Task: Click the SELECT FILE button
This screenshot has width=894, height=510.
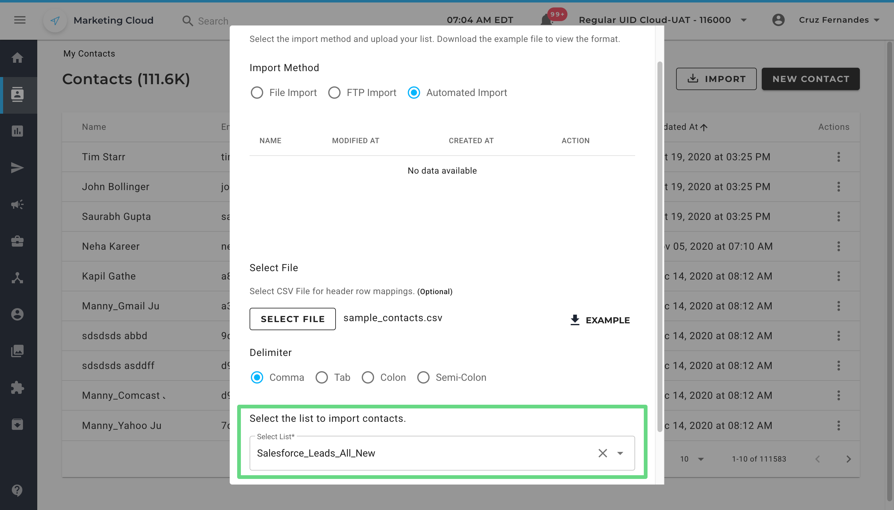Action: coord(292,319)
